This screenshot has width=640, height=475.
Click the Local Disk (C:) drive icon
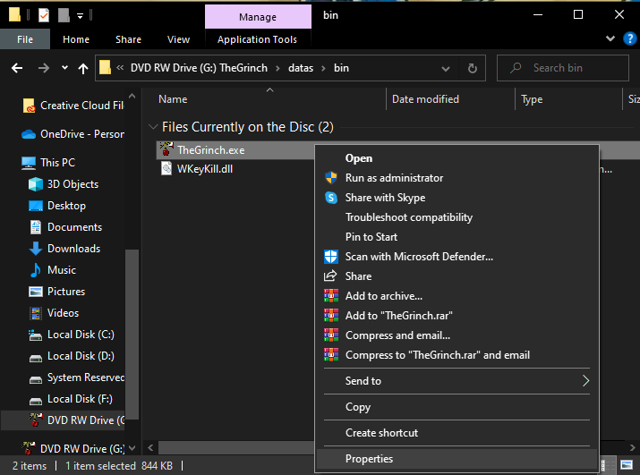[36, 335]
